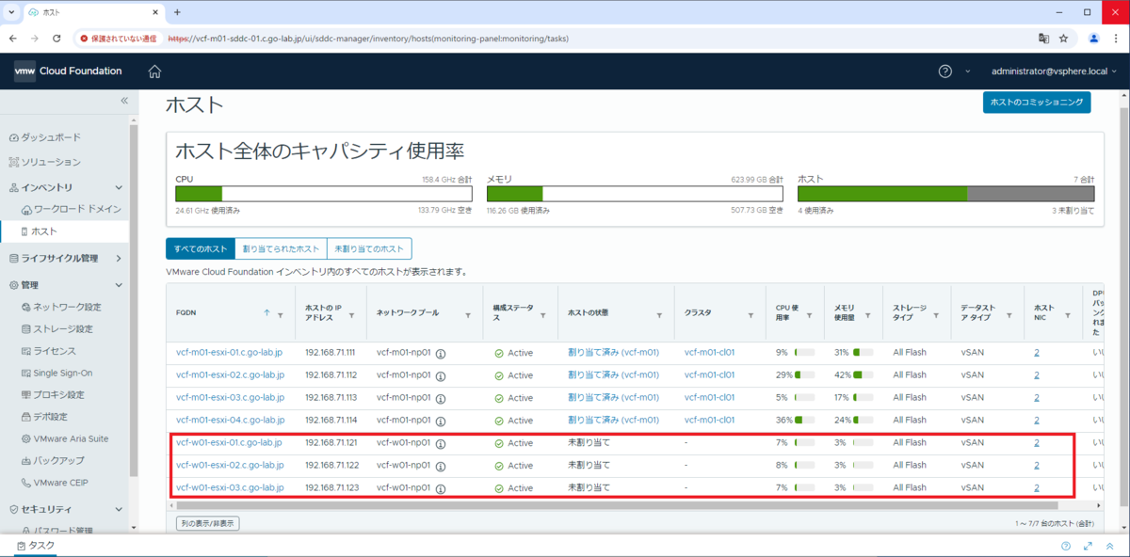Click 列の表示/非表示 button
This screenshot has height=557, width=1130.
(x=208, y=523)
